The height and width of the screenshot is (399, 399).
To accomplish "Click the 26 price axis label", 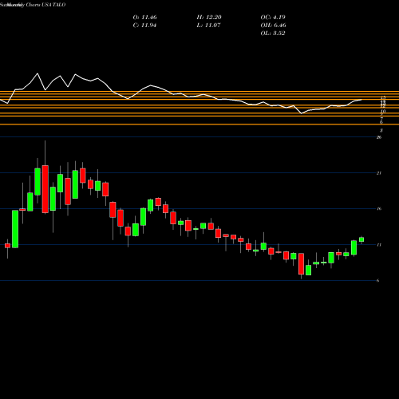I will (x=379, y=137).
